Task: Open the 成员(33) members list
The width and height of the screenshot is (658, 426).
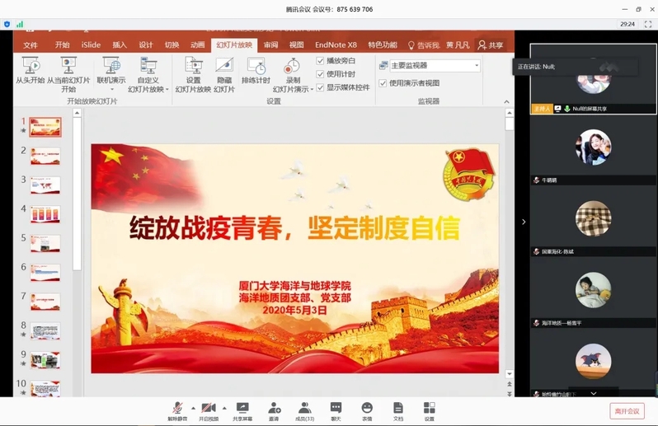Action: pos(304,408)
